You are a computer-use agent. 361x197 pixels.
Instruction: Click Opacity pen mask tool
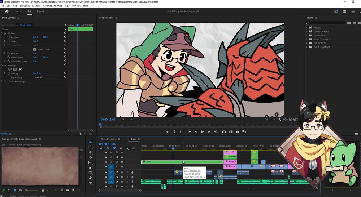point(20,69)
